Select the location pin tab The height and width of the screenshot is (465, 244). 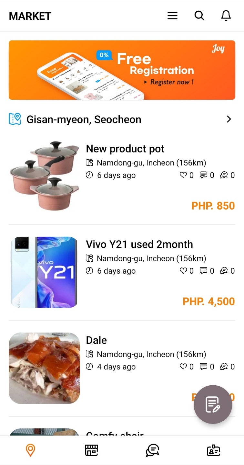coord(30,450)
